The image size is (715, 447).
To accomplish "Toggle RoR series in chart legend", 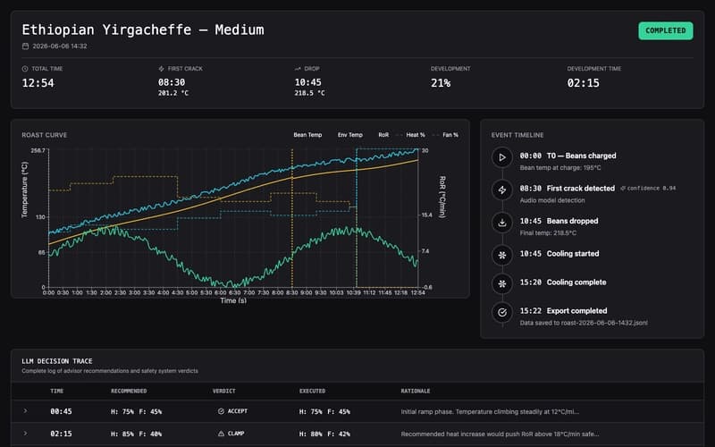I will 383,135.
